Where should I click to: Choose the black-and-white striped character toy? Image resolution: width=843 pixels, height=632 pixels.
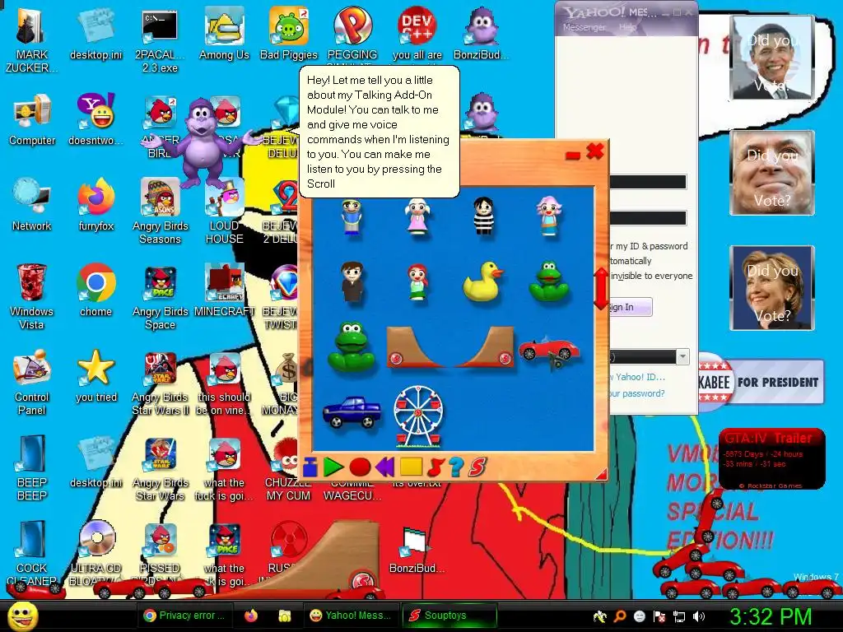483,216
